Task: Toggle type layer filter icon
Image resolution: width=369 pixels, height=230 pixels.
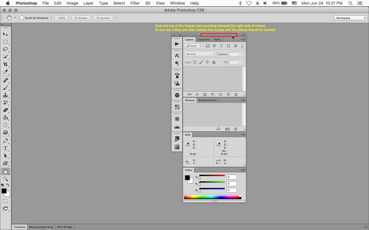Action: click(221, 46)
